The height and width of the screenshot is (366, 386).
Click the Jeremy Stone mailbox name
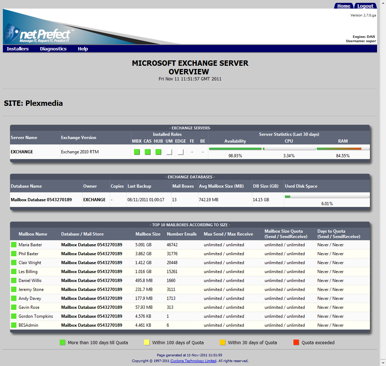tap(31, 290)
